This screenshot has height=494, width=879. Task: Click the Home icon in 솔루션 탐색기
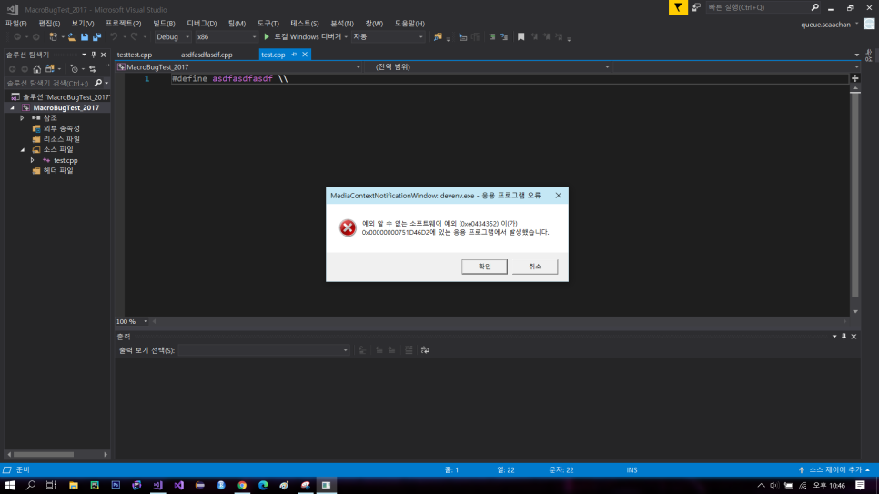point(37,69)
